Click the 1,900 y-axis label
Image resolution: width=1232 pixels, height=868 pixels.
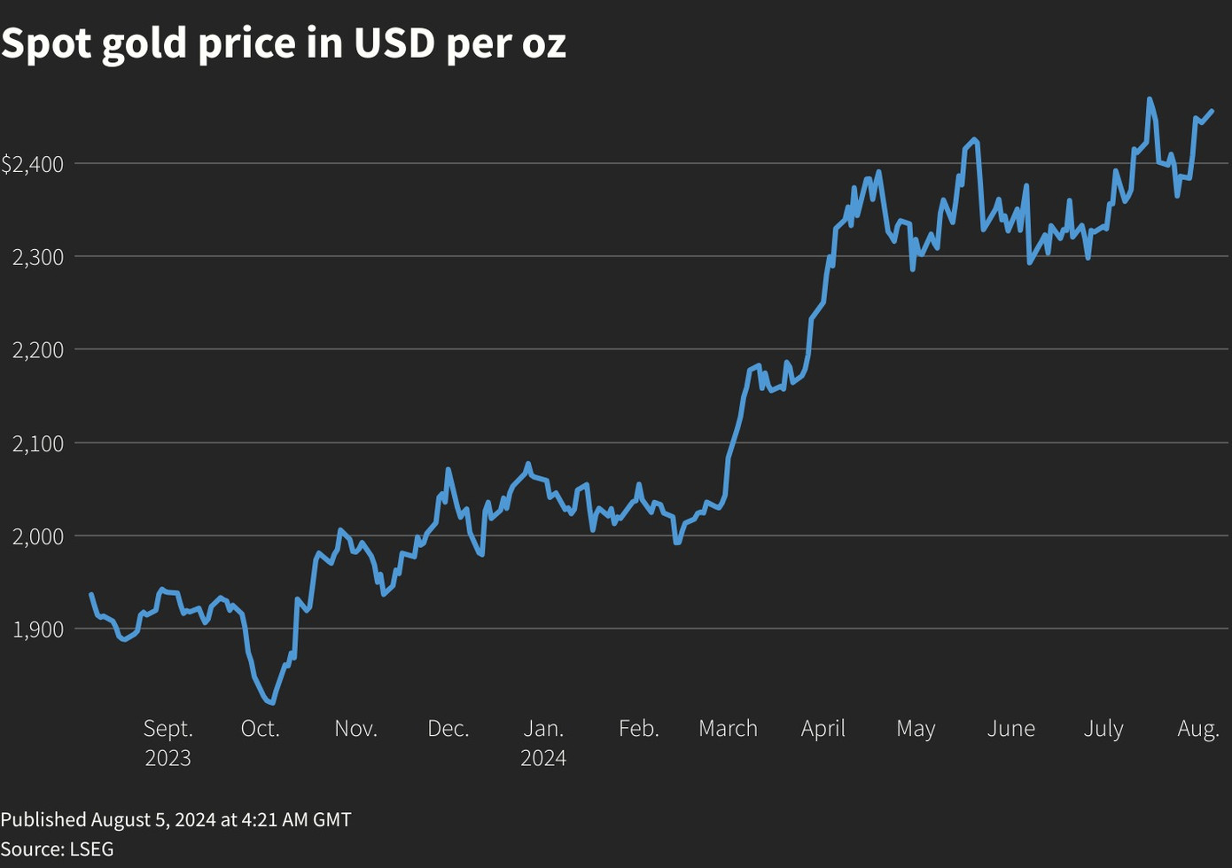click(x=37, y=629)
